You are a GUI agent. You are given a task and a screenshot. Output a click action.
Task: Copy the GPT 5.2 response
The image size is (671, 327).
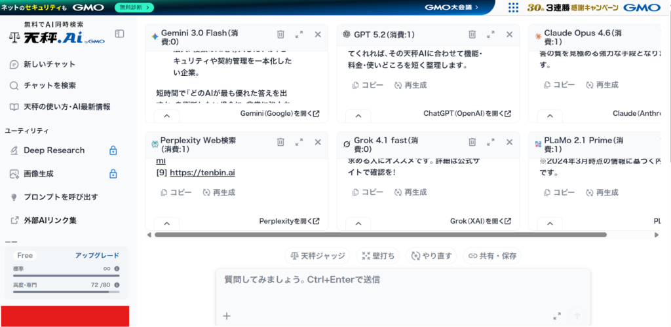click(x=368, y=85)
